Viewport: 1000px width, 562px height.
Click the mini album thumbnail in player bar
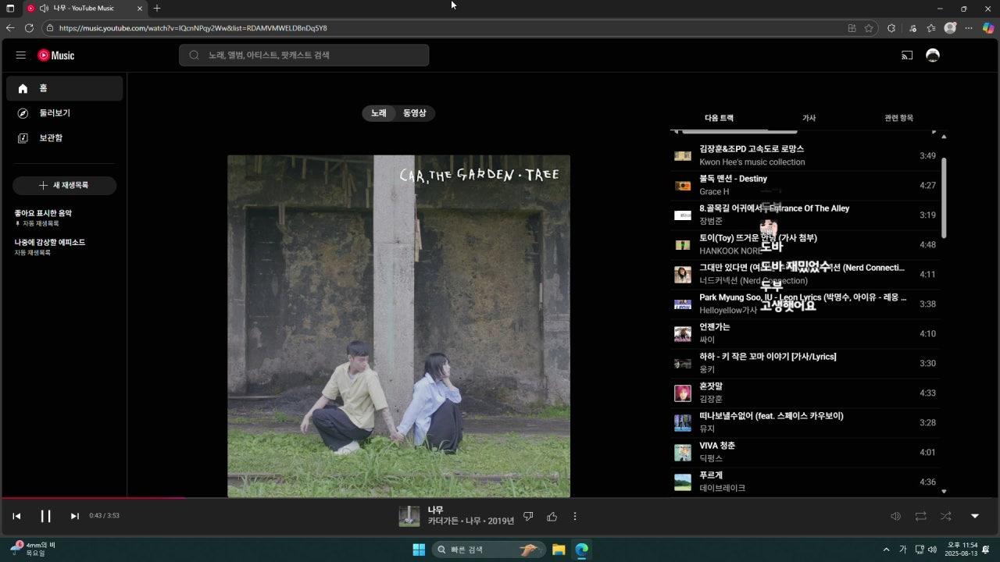coord(409,516)
